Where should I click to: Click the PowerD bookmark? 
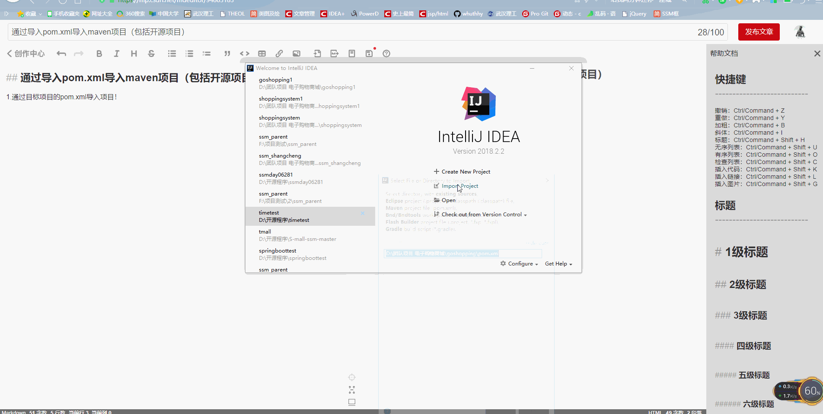[x=364, y=14]
